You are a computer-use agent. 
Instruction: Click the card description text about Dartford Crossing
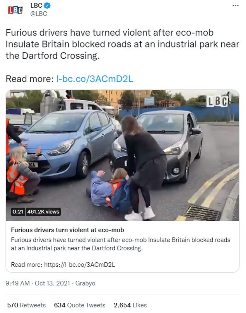120,244
